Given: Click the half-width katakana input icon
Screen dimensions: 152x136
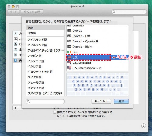Looking at the screenshot, I should click(x=16, y=55).
